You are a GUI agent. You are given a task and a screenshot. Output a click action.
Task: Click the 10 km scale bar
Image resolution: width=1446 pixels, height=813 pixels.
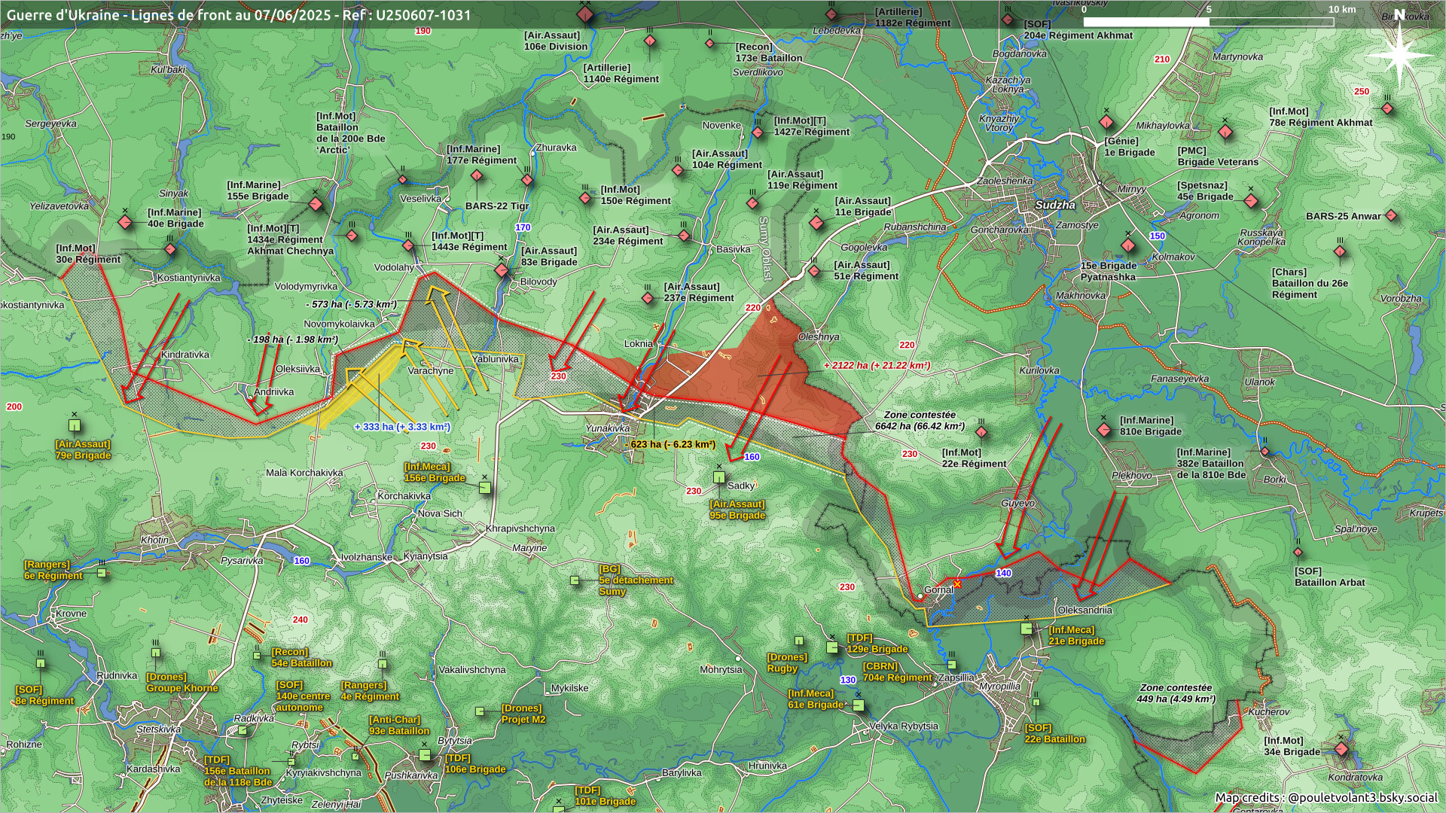coord(1208,22)
